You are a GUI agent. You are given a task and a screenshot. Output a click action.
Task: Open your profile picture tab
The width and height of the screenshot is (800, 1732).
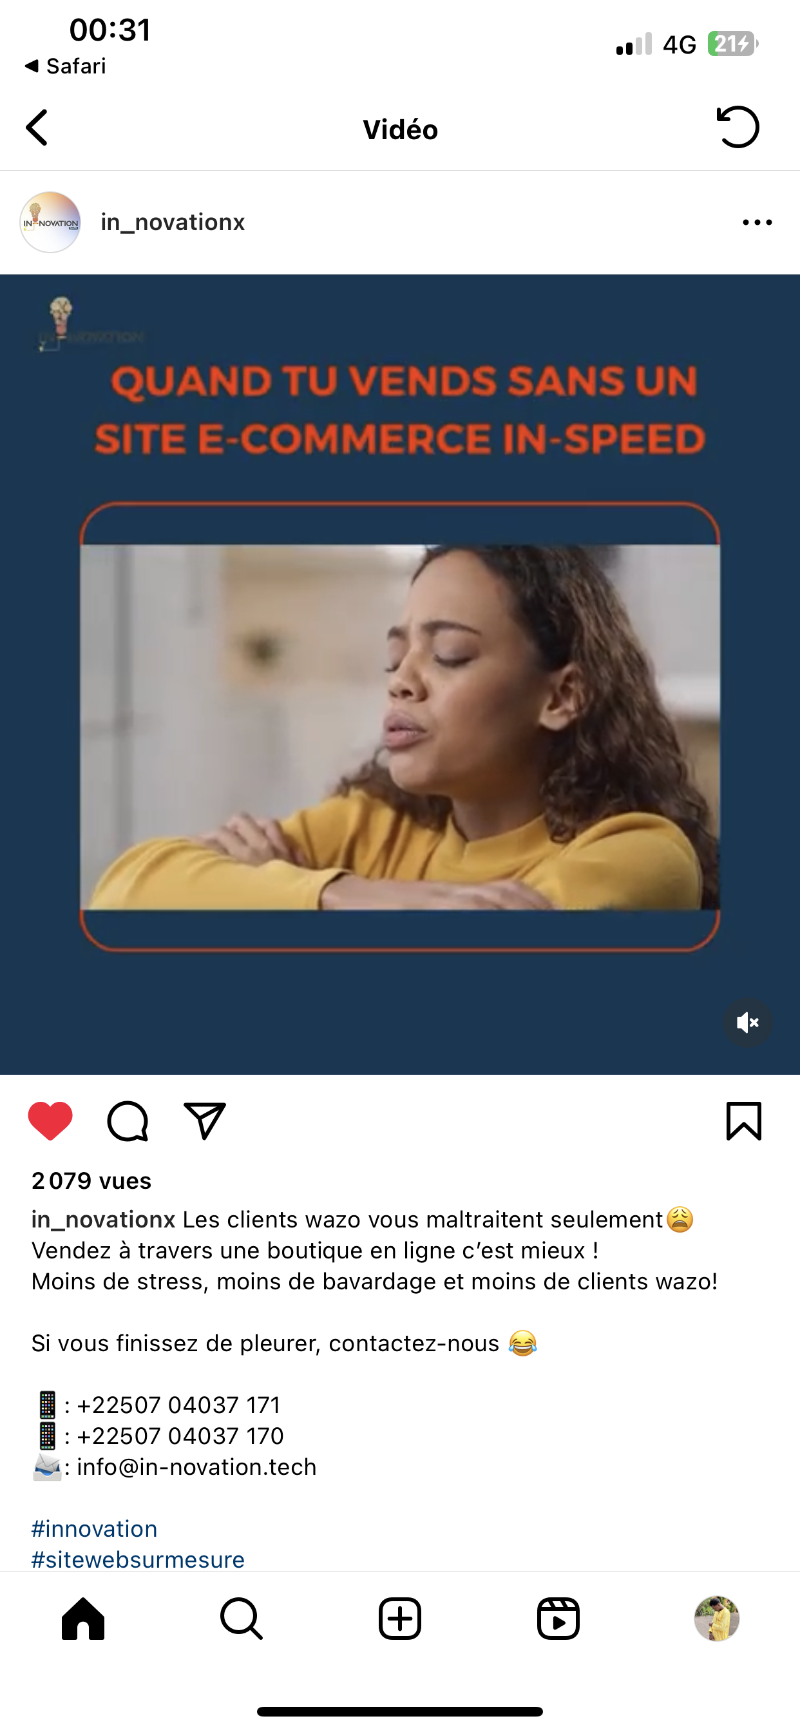click(x=717, y=1619)
